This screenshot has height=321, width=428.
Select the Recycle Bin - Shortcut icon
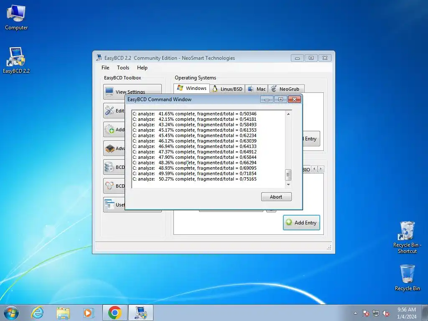[407, 237]
